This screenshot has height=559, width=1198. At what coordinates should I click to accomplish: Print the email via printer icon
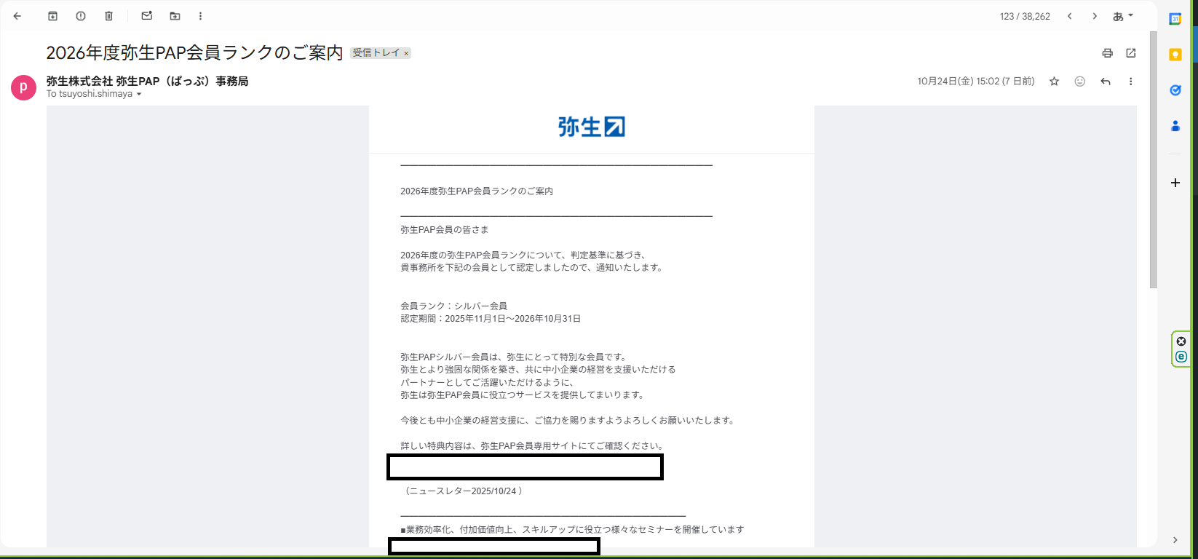click(1107, 53)
